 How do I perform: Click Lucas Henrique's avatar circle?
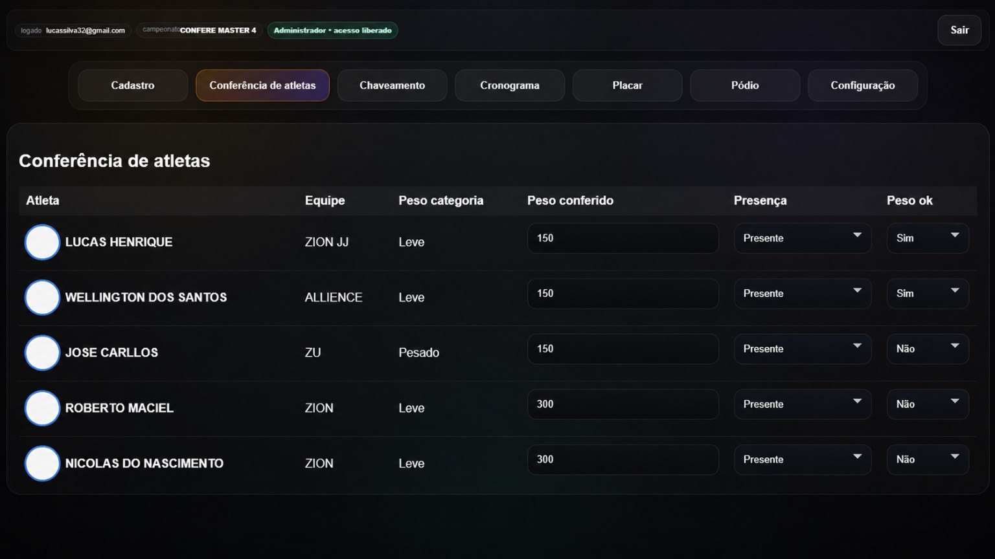42,242
